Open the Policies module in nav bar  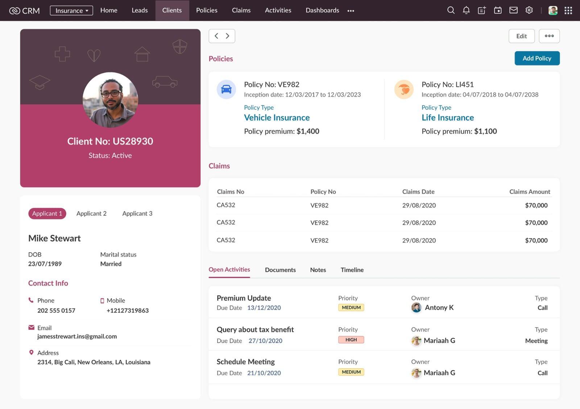[207, 10]
